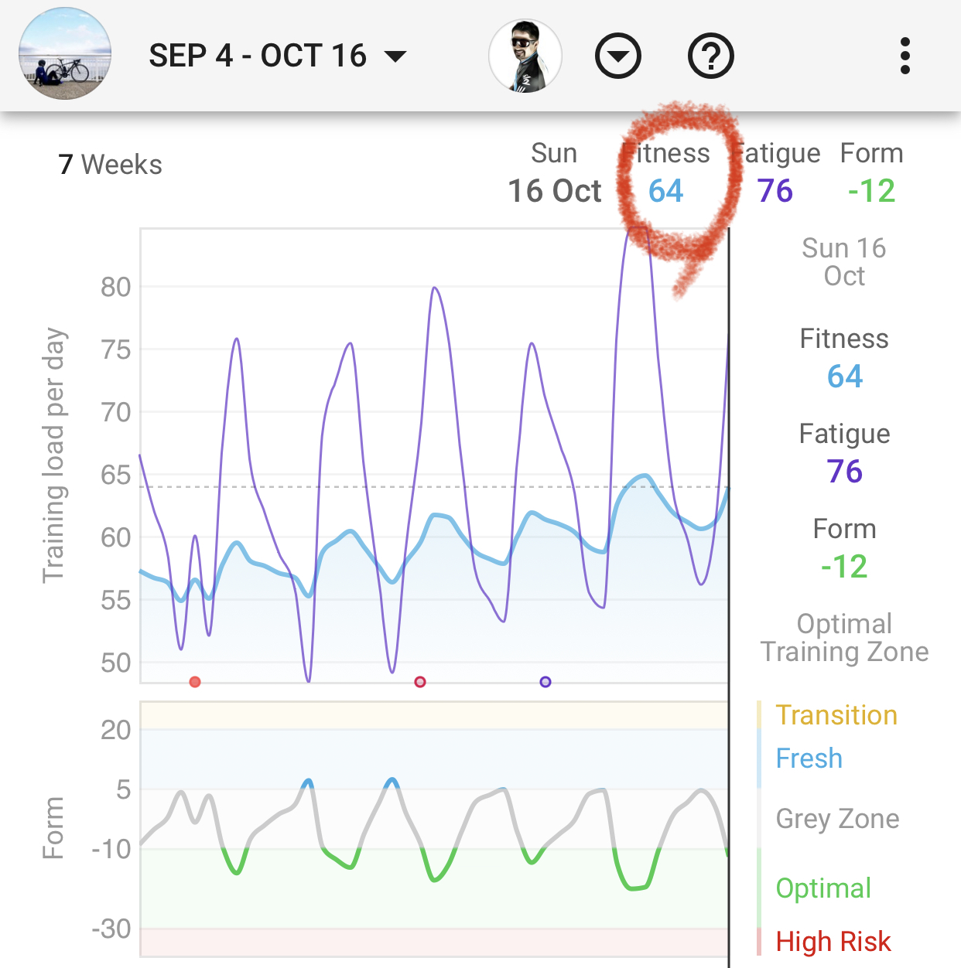
Task: Open the cycling profile photo avatar
Action: pyautogui.click(x=65, y=54)
